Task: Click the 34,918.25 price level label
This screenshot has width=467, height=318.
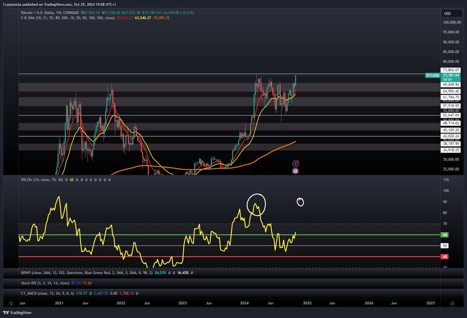Action: pos(451,150)
